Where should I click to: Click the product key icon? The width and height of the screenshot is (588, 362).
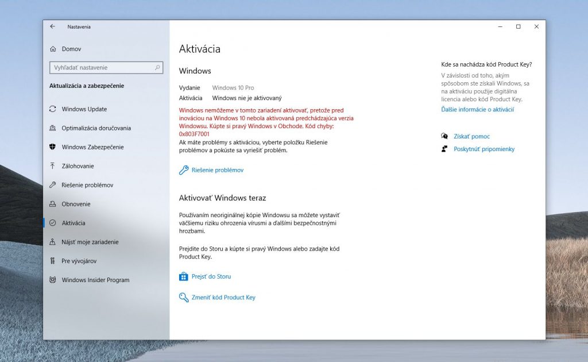[x=184, y=298]
